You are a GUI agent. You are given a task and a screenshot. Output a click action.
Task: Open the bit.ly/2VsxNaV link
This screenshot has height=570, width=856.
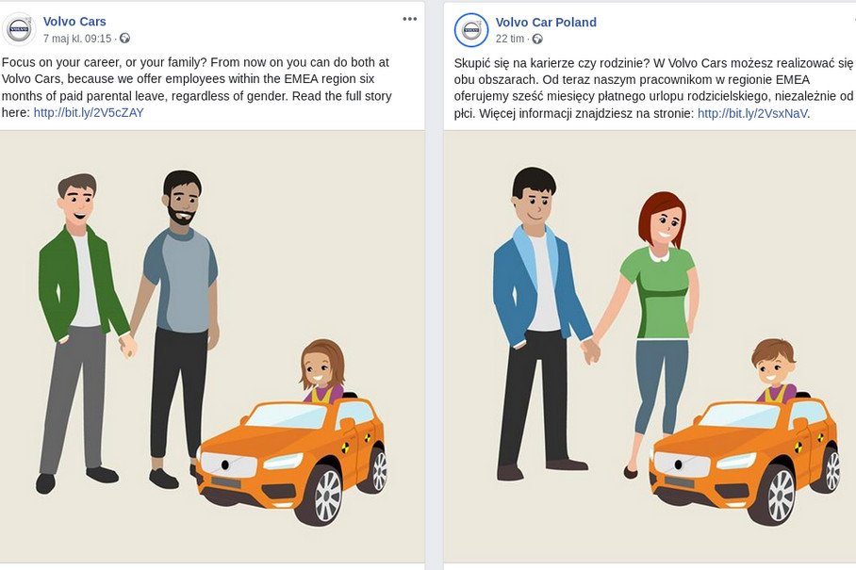point(752,113)
